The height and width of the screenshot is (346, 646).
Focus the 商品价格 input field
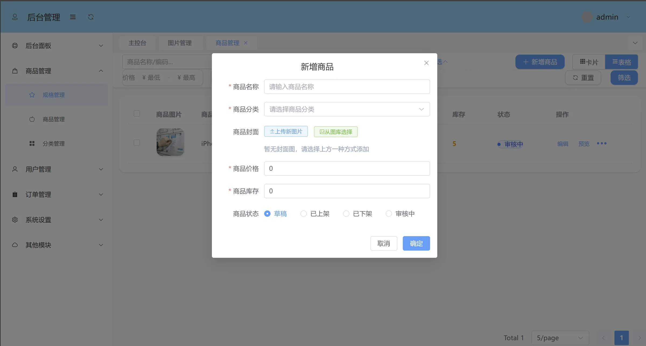(347, 168)
